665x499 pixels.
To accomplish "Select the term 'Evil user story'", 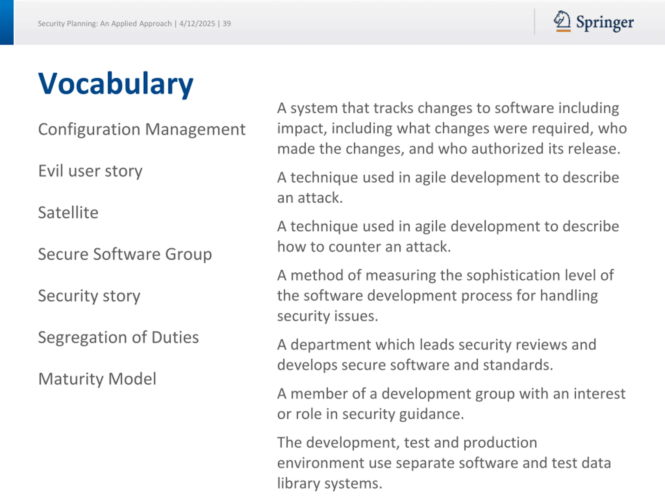I will (x=90, y=171).
